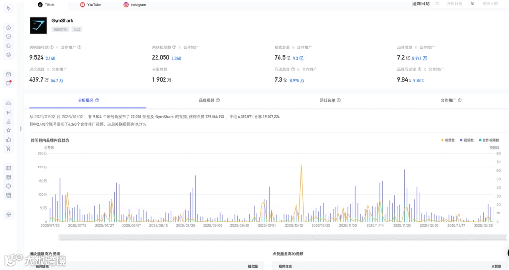The height and width of the screenshot is (270, 509).
Task: Switch to the YouTube platform tab
Action: click(x=90, y=5)
